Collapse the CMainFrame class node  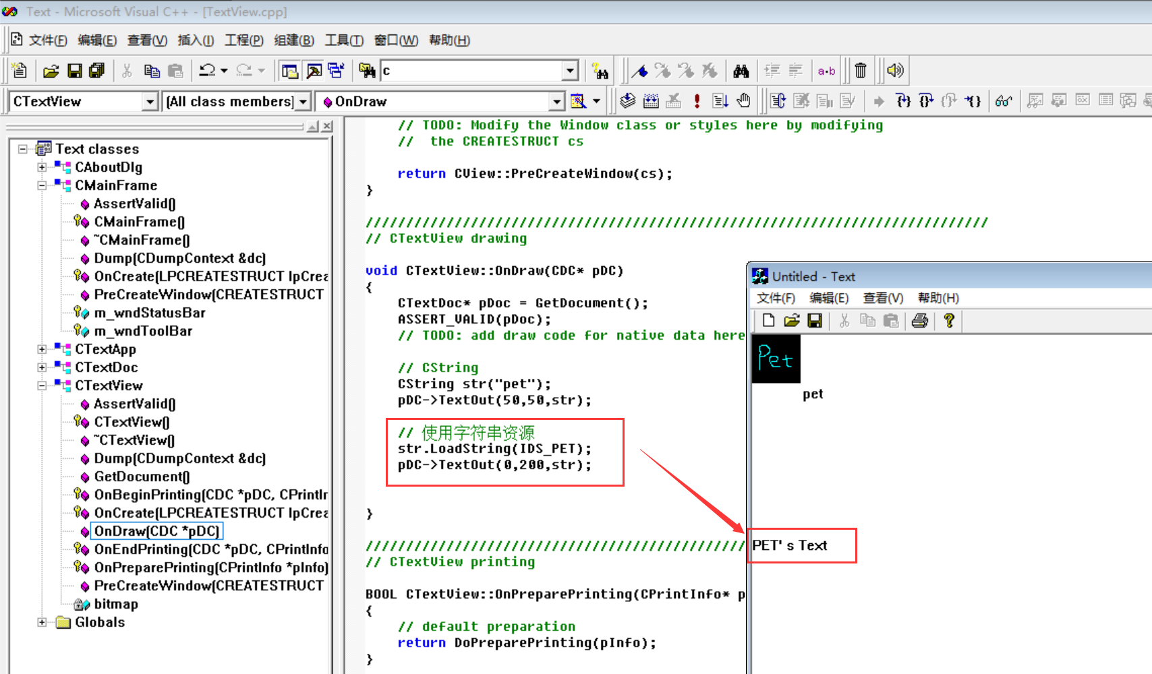pyautogui.click(x=42, y=185)
